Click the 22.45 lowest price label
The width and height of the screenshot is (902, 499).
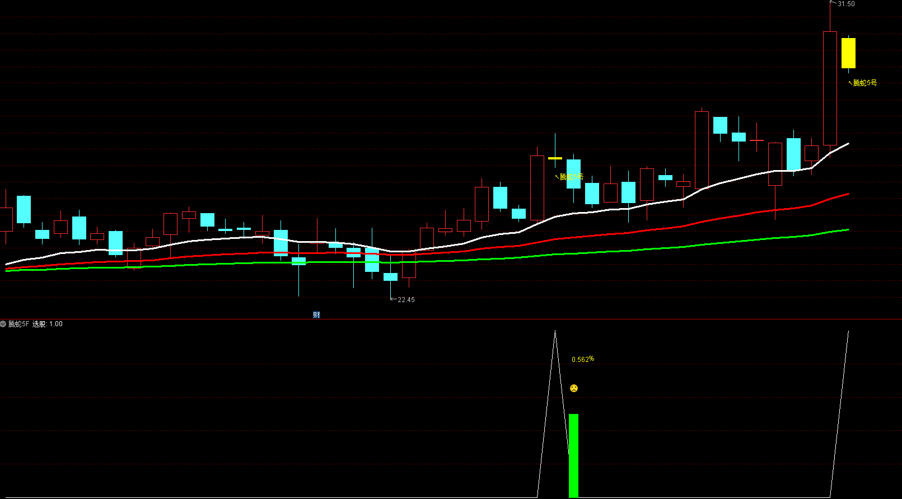pyautogui.click(x=406, y=300)
